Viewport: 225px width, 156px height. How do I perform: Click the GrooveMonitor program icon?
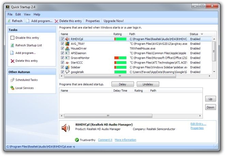click(x=67, y=58)
